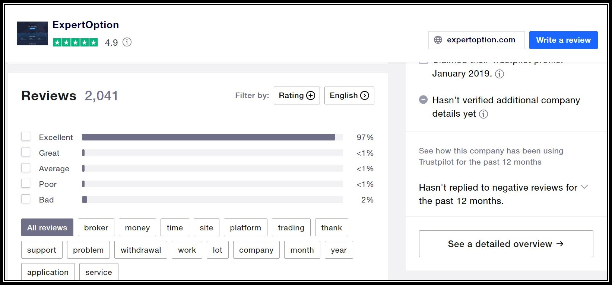Select the trading tag
This screenshot has width=612, height=285.
pyautogui.click(x=291, y=227)
